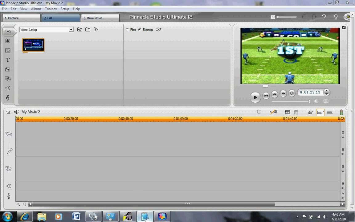The height and width of the screenshot is (222, 355).
Task: Open the Disc Menus album section
Action: pos(8,79)
